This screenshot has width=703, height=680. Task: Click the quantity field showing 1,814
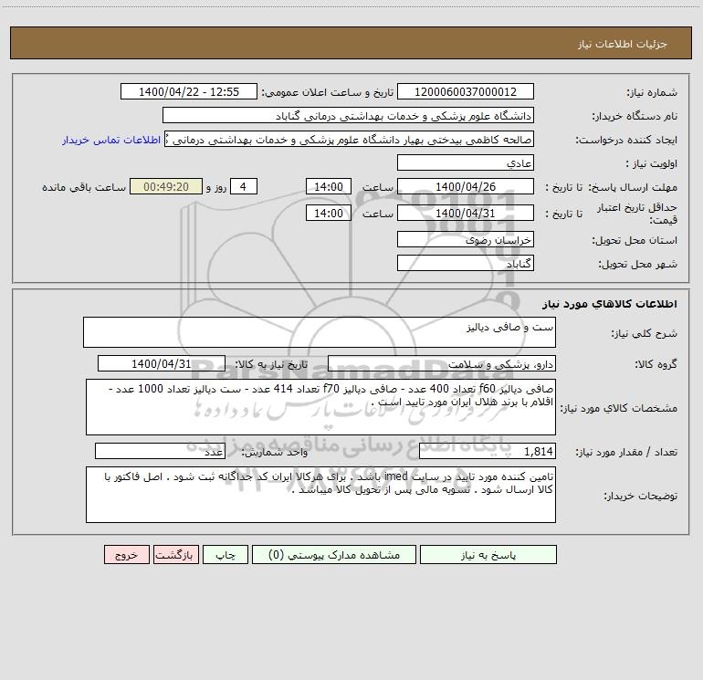(488, 452)
